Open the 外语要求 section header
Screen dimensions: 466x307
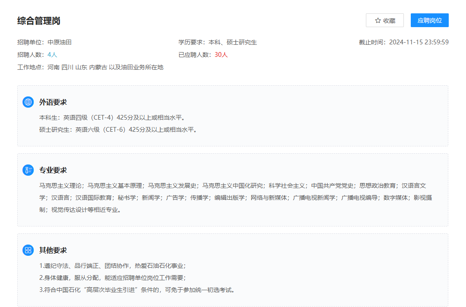[x=54, y=102]
